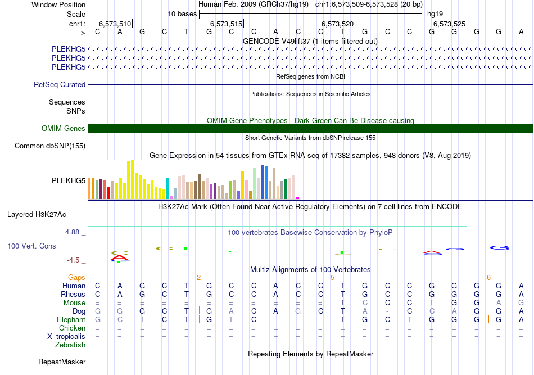This screenshot has width=534, height=375.
Task: Click the orange gap marker labeled 6
Action: 488,278
